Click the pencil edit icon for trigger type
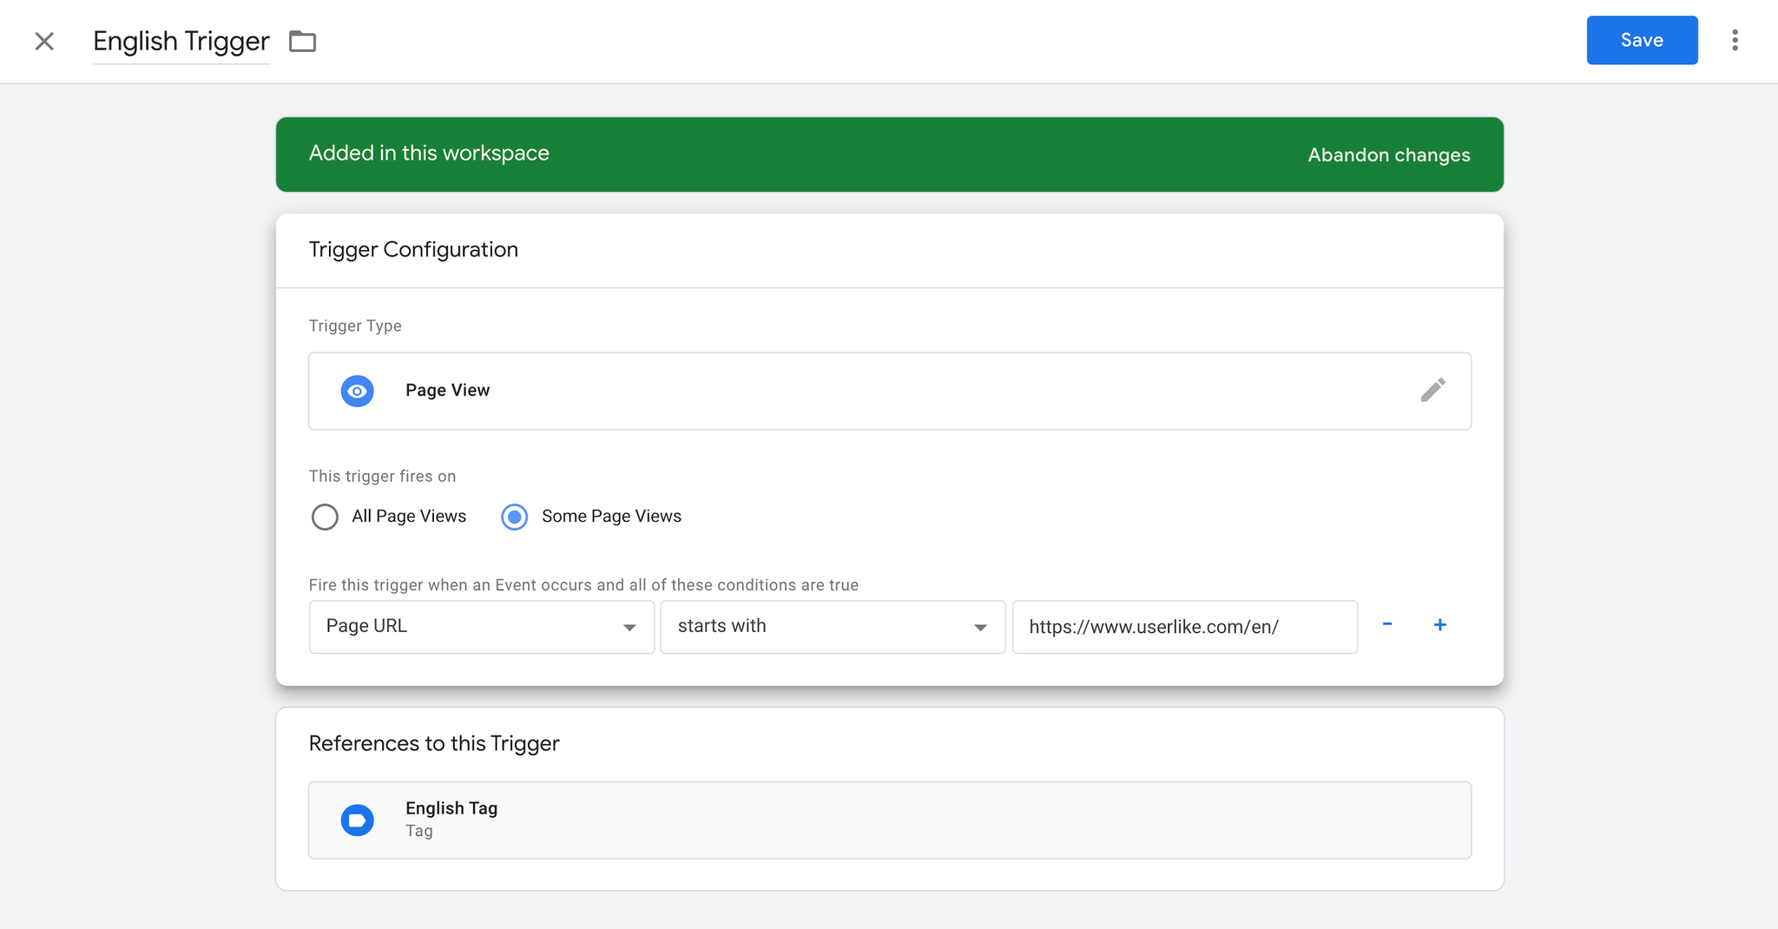Viewport: 1778px width, 929px height. click(x=1432, y=390)
